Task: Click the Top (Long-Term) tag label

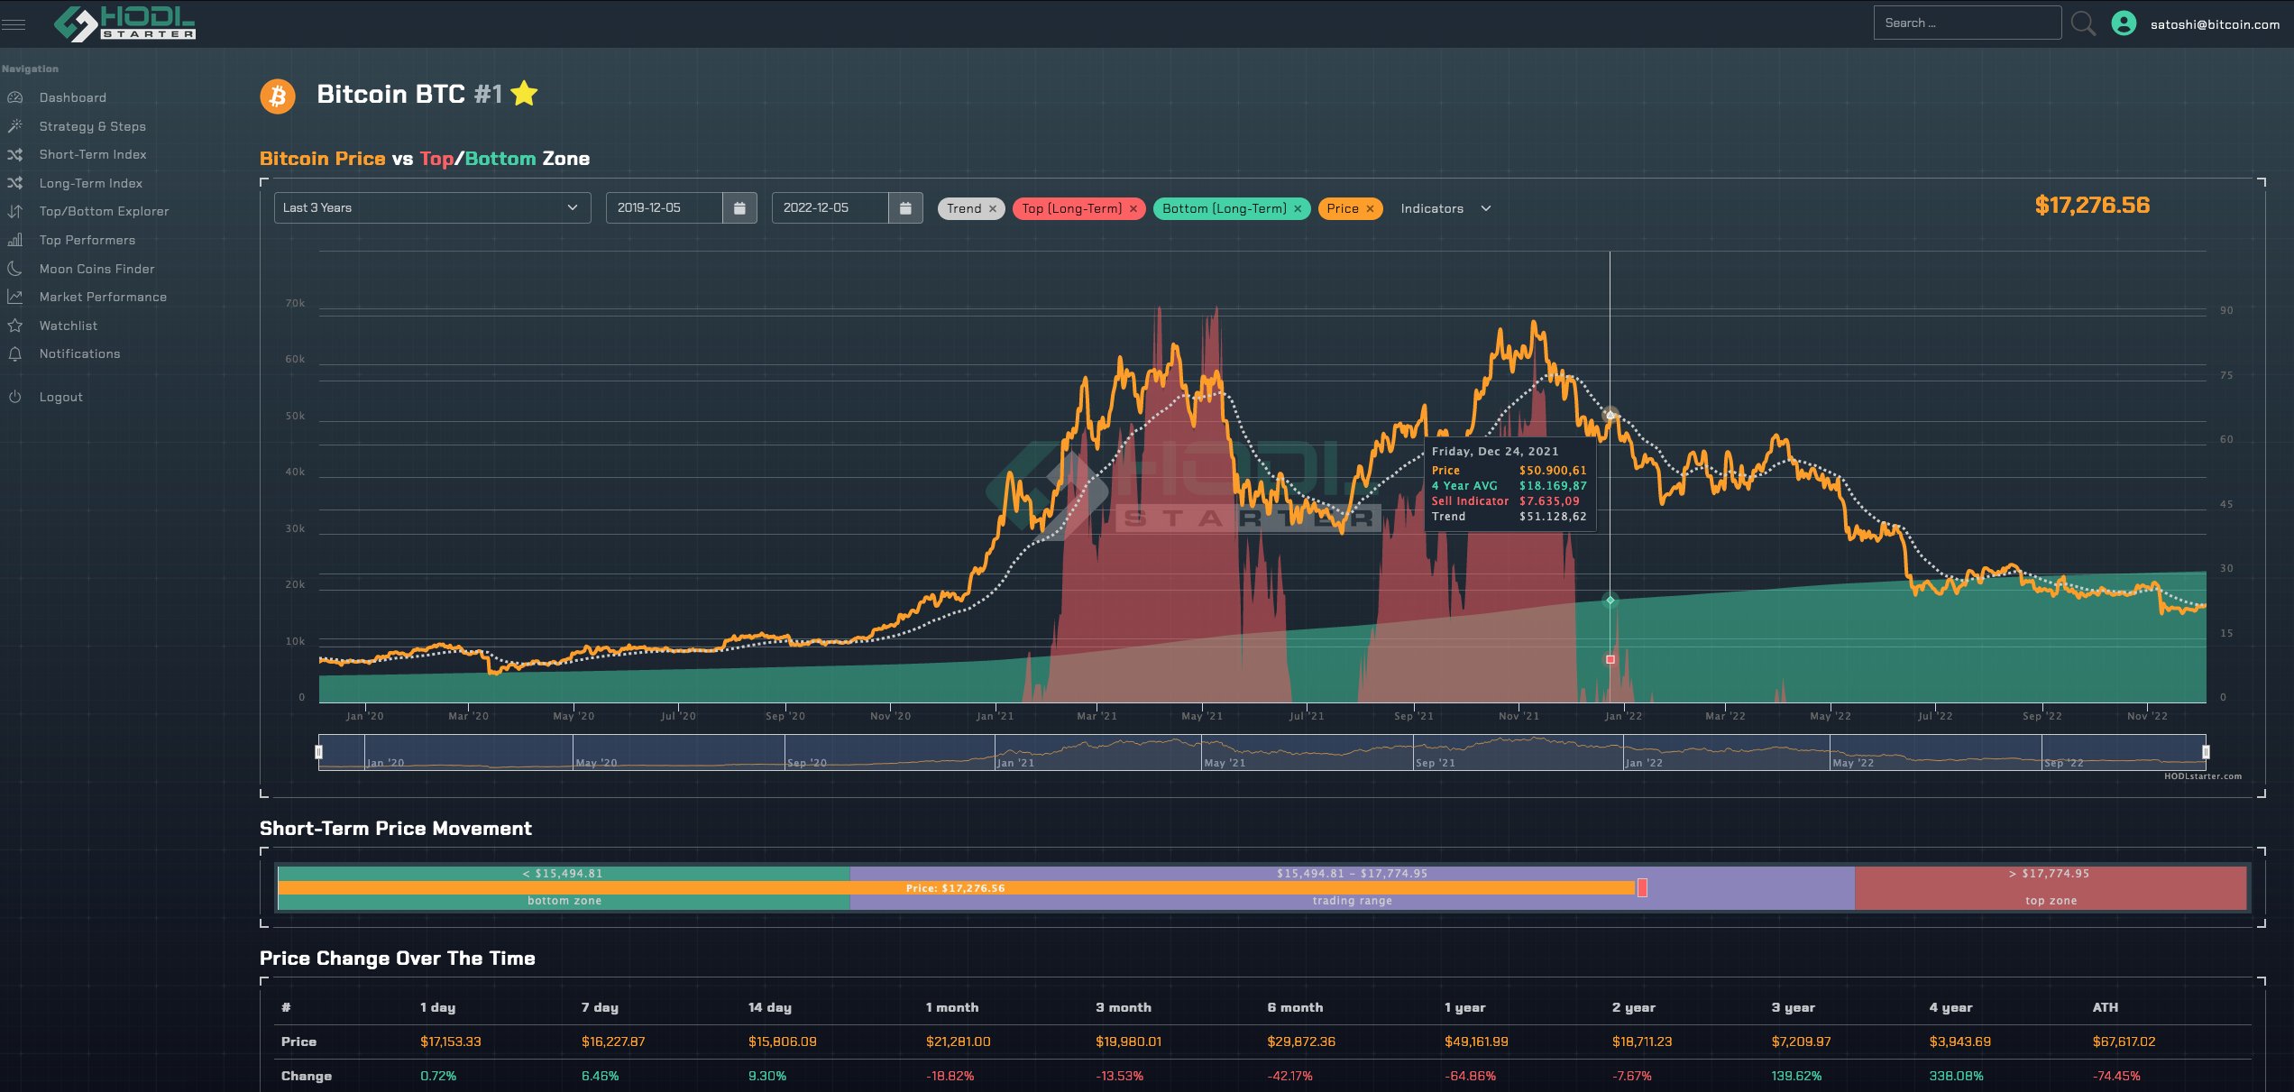Action: point(1071,209)
